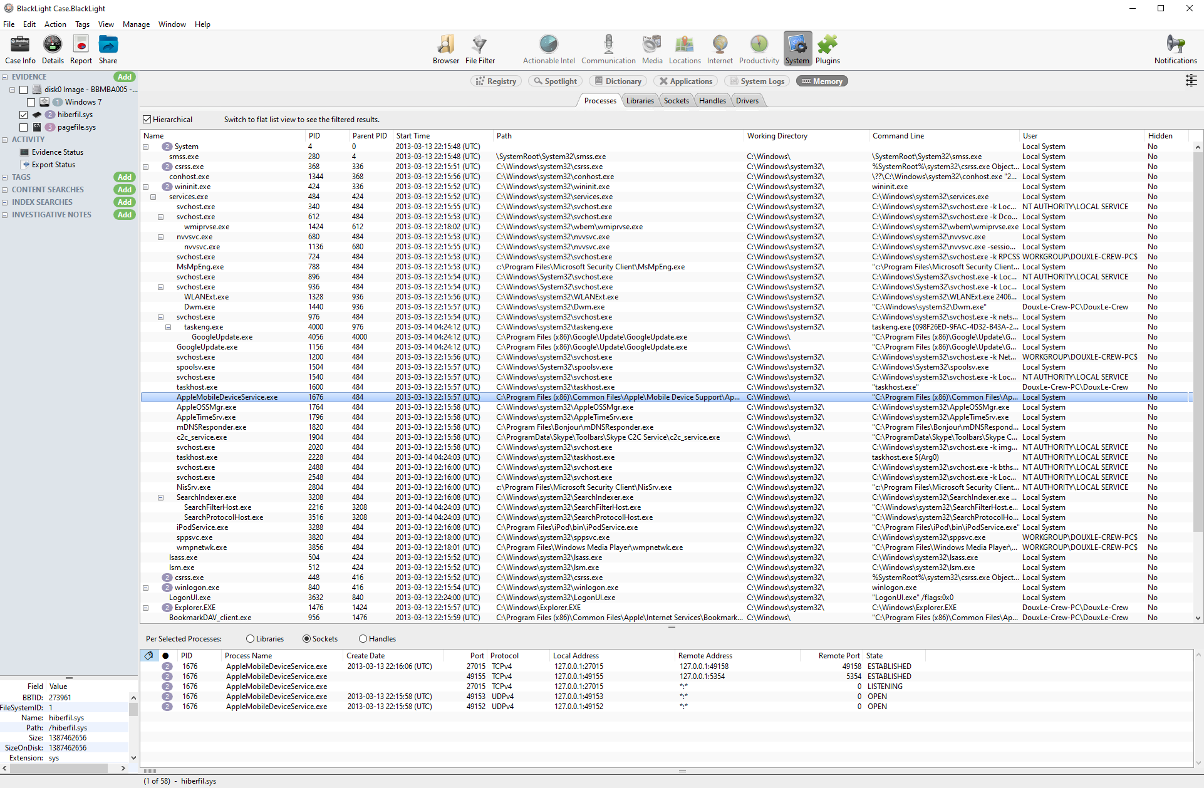This screenshot has width=1204, height=788.
Task: Collapse the services.exe process tree
Action: (153, 197)
